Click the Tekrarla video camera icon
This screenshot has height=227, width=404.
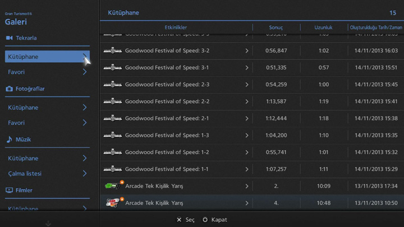pyautogui.click(x=9, y=38)
